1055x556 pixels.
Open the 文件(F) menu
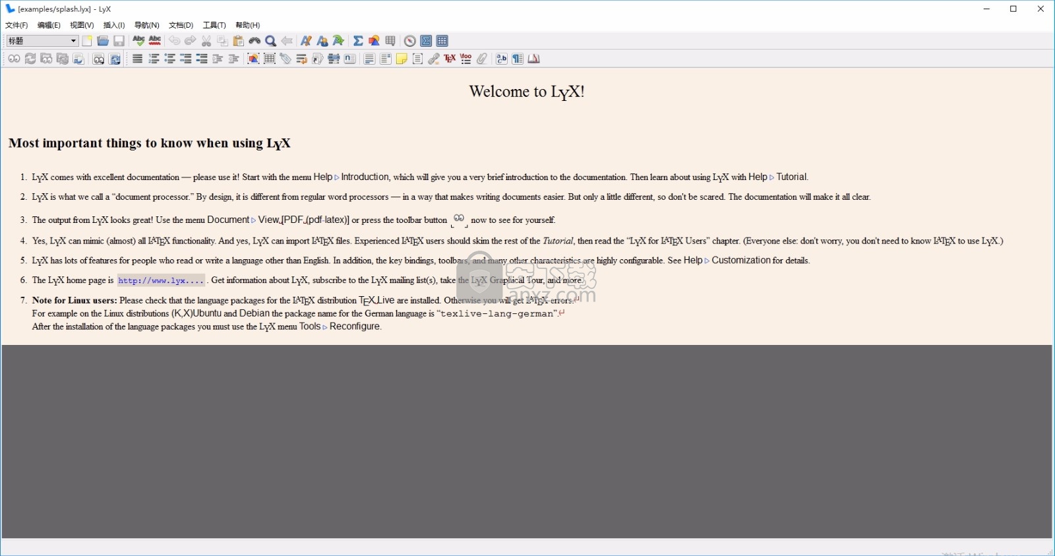point(16,25)
